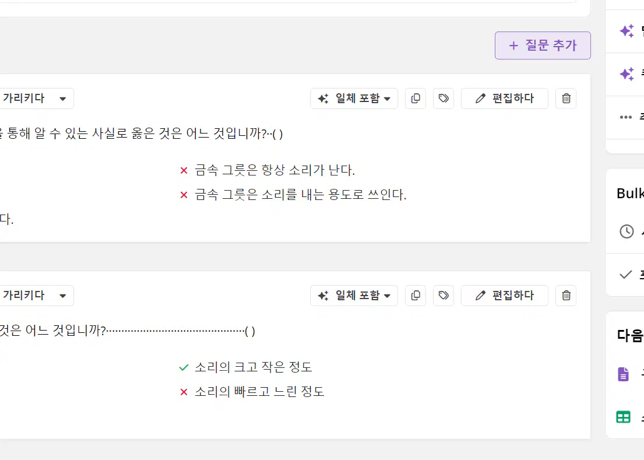644x460 pixels.
Task: Open the first 일체 포함 AI dropdown
Action: pos(354,99)
